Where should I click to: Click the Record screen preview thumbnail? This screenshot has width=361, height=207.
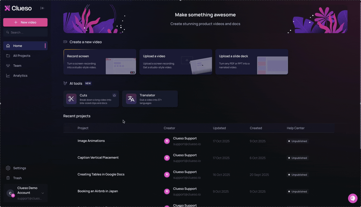click(121, 66)
